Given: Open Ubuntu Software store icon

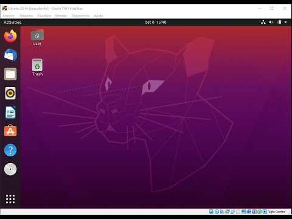Looking at the screenshot, I should tap(10, 131).
